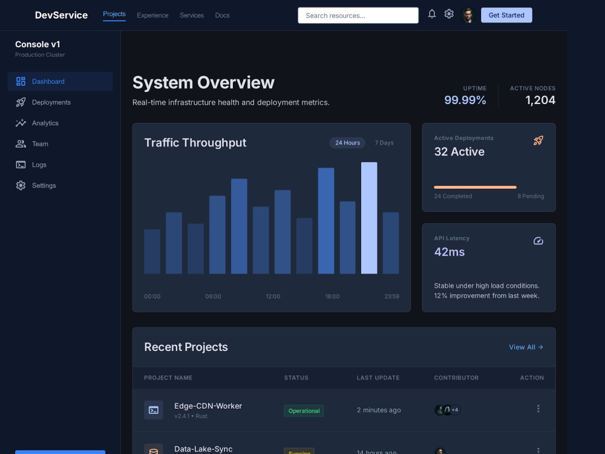605x454 pixels.
Task: Select the 7 Days range
Action: click(384, 142)
